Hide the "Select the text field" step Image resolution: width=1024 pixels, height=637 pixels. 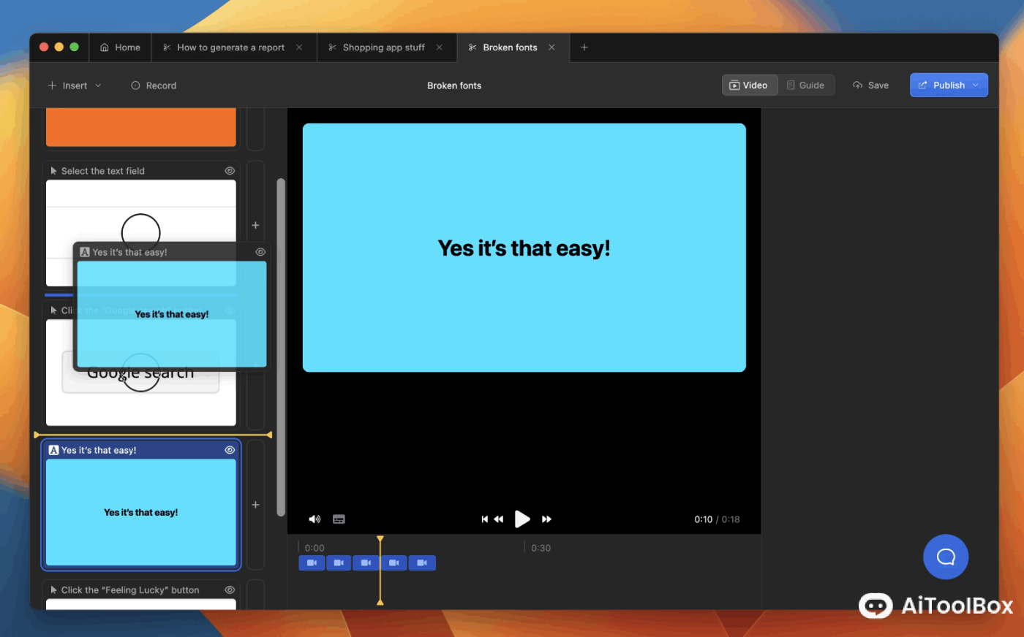coord(230,171)
